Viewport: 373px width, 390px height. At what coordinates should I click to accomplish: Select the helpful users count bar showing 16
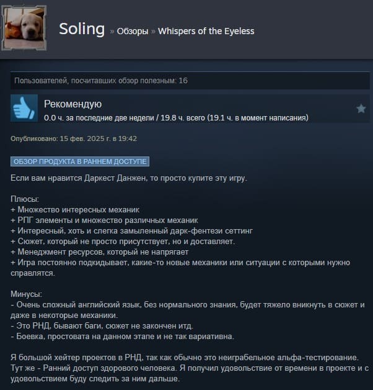[x=190, y=81]
